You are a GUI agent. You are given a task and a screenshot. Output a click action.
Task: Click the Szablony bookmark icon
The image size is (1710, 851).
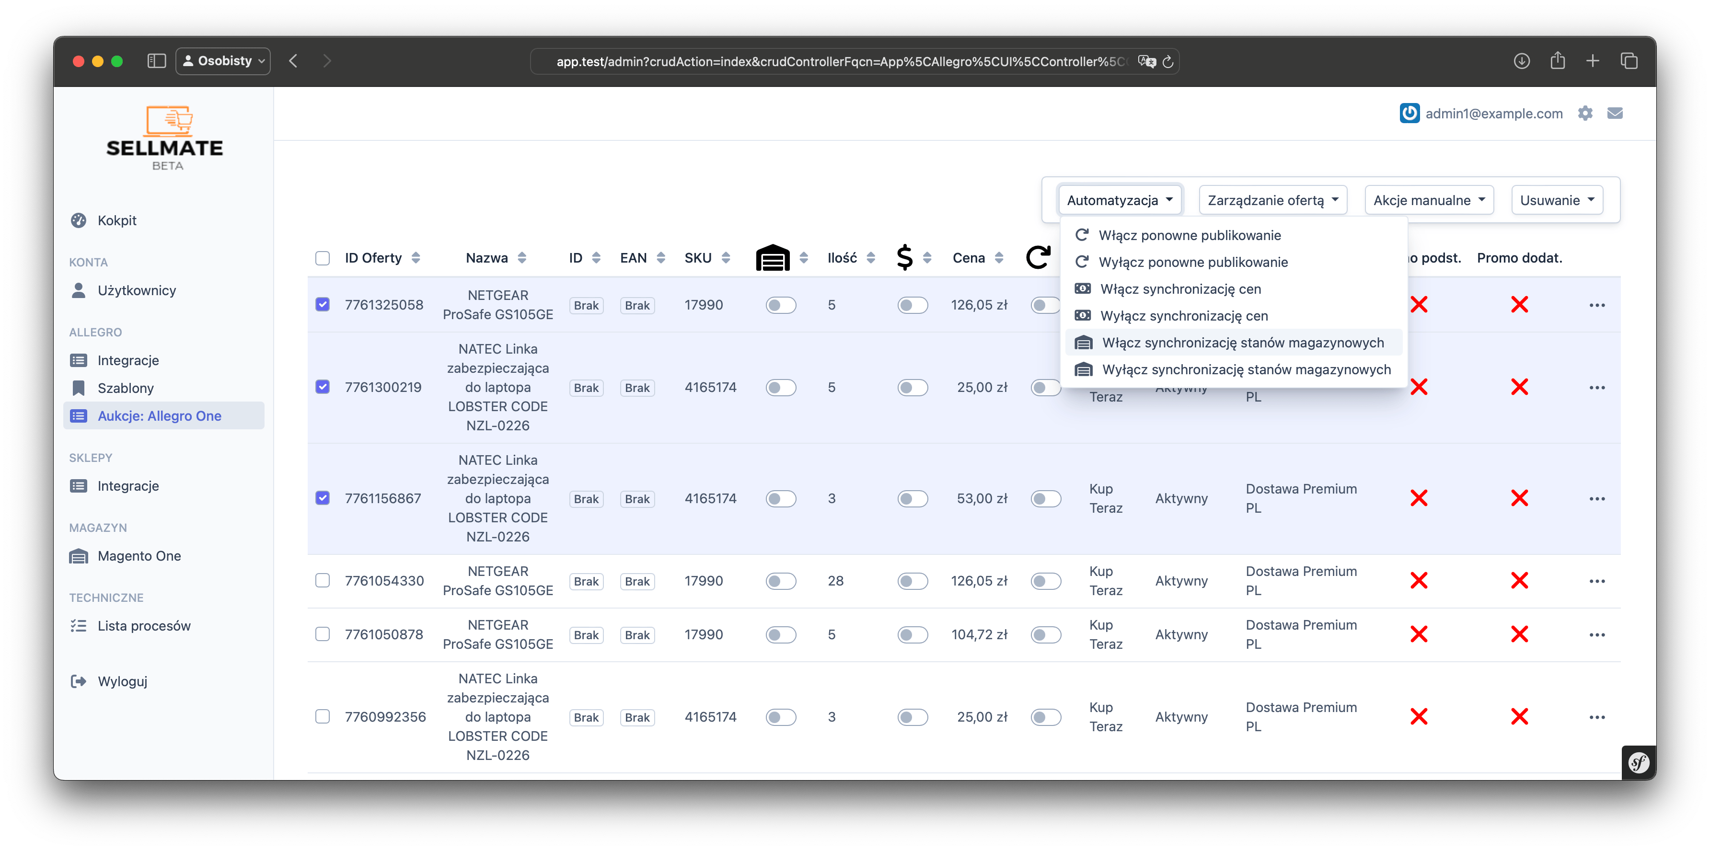pyautogui.click(x=78, y=388)
